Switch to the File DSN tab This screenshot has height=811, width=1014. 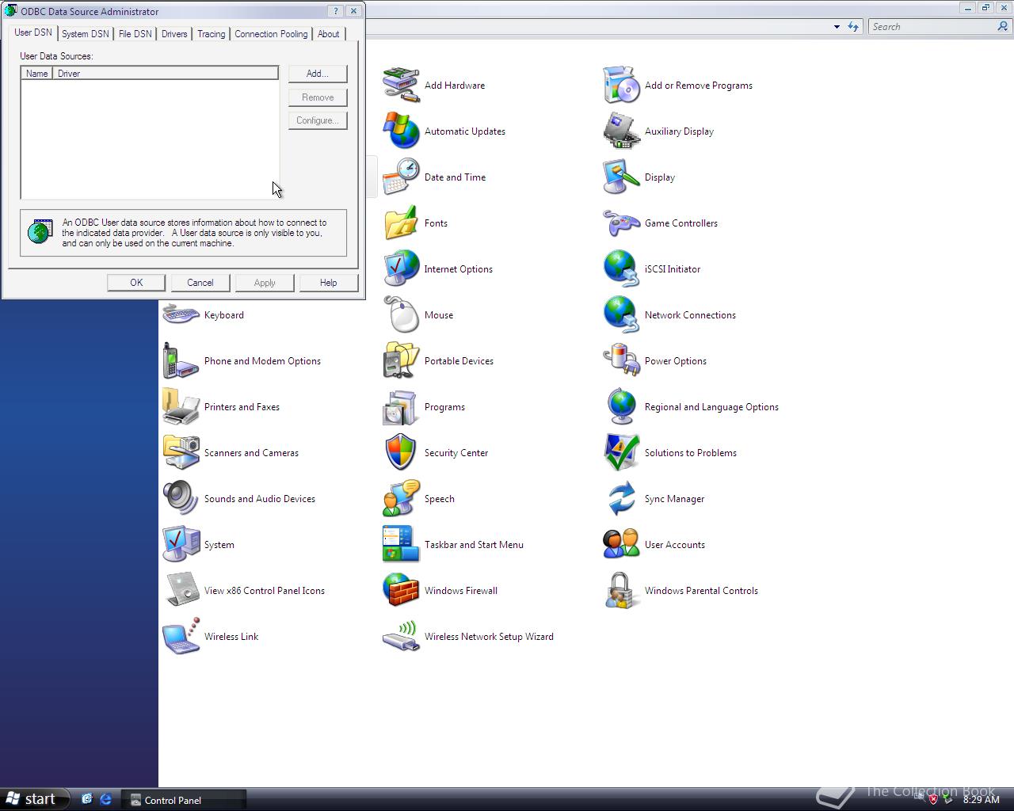(x=135, y=34)
